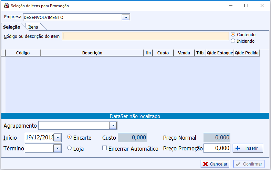Click the Código column header

point(23,53)
